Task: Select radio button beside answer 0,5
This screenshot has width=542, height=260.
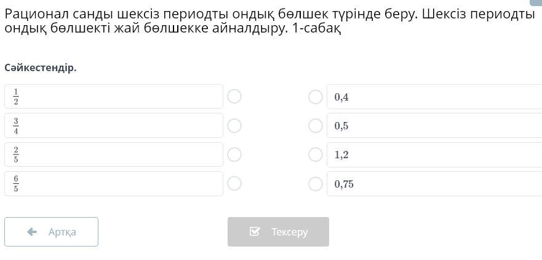Action: click(316, 126)
